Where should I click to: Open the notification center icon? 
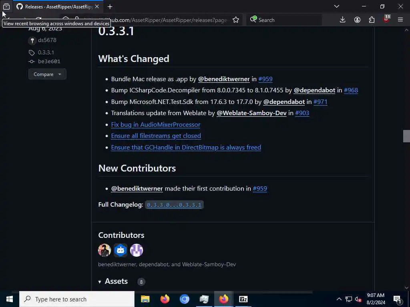click(x=397, y=299)
